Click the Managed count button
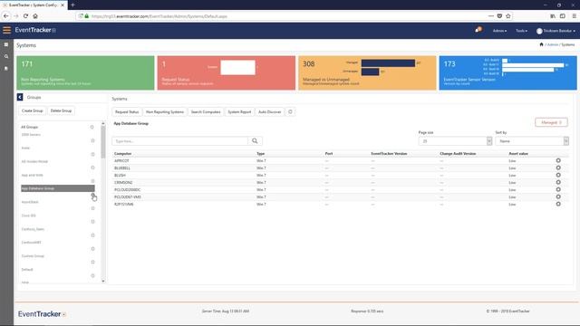 click(x=551, y=122)
